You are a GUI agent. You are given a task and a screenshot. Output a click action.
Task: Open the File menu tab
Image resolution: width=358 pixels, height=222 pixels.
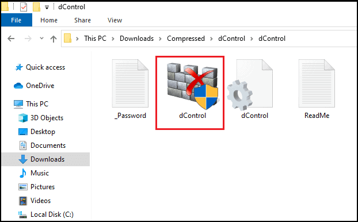point(16,20)
